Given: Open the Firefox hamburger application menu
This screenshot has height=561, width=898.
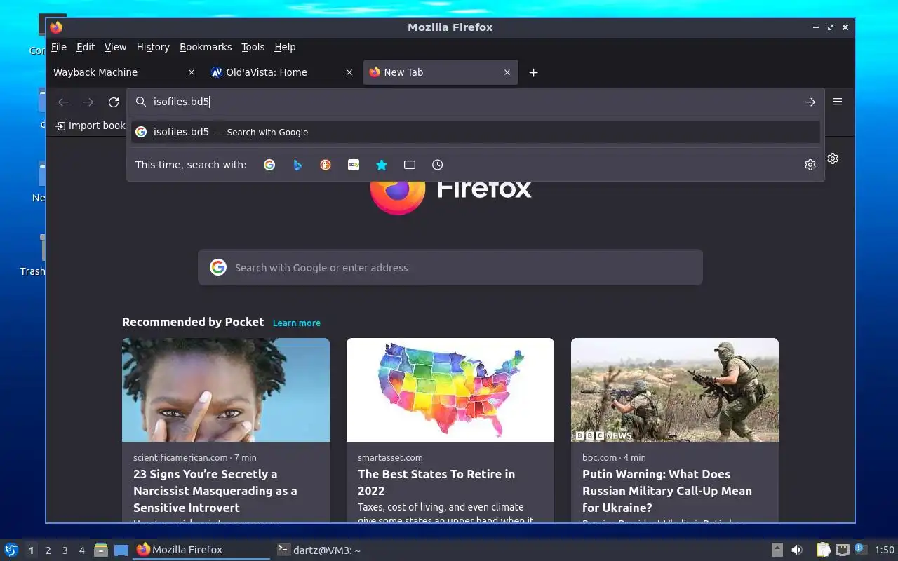Looking at the screenshot, I should (x=838, y=102).
